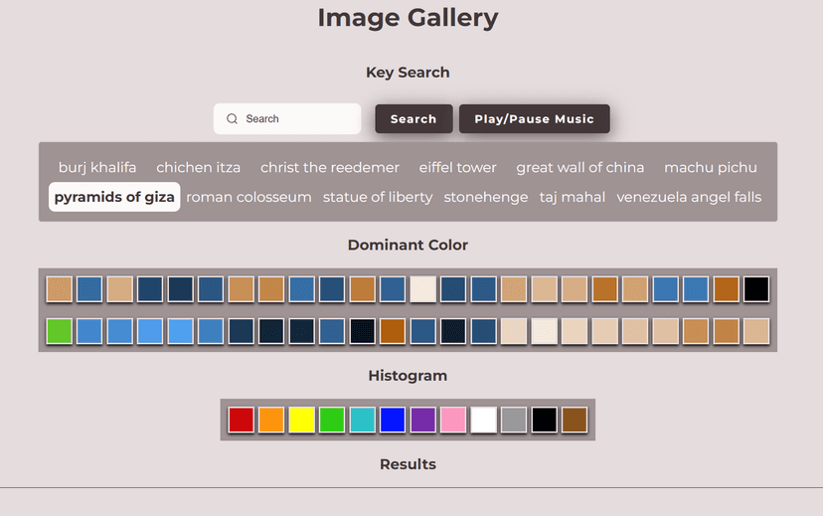
Task: Pick the yellow histogram swatch
Action: [301, 420]
